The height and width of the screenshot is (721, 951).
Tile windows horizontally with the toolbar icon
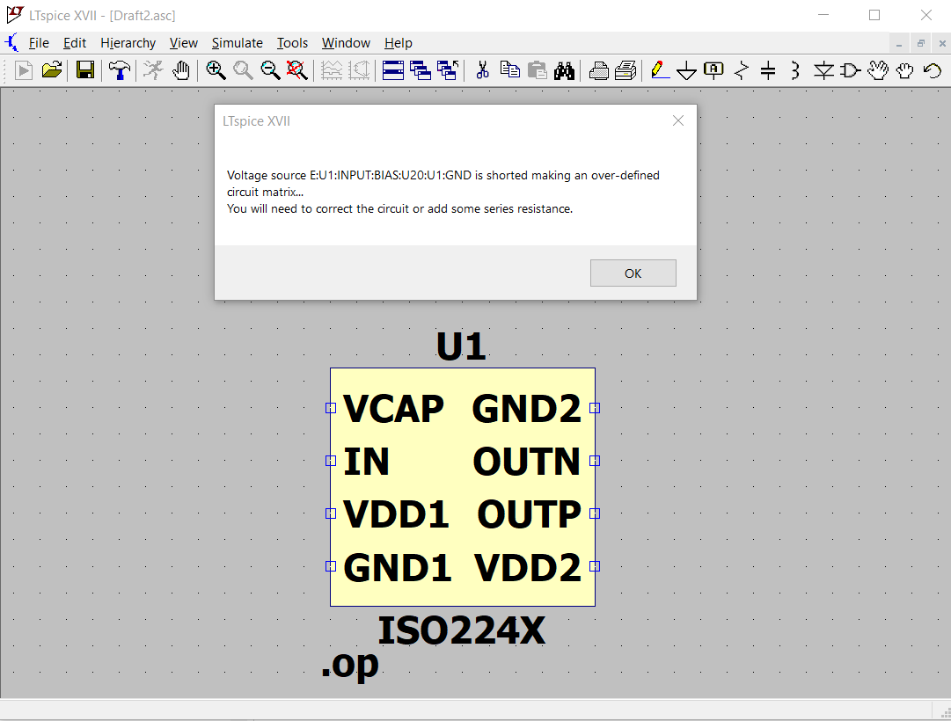393,70
